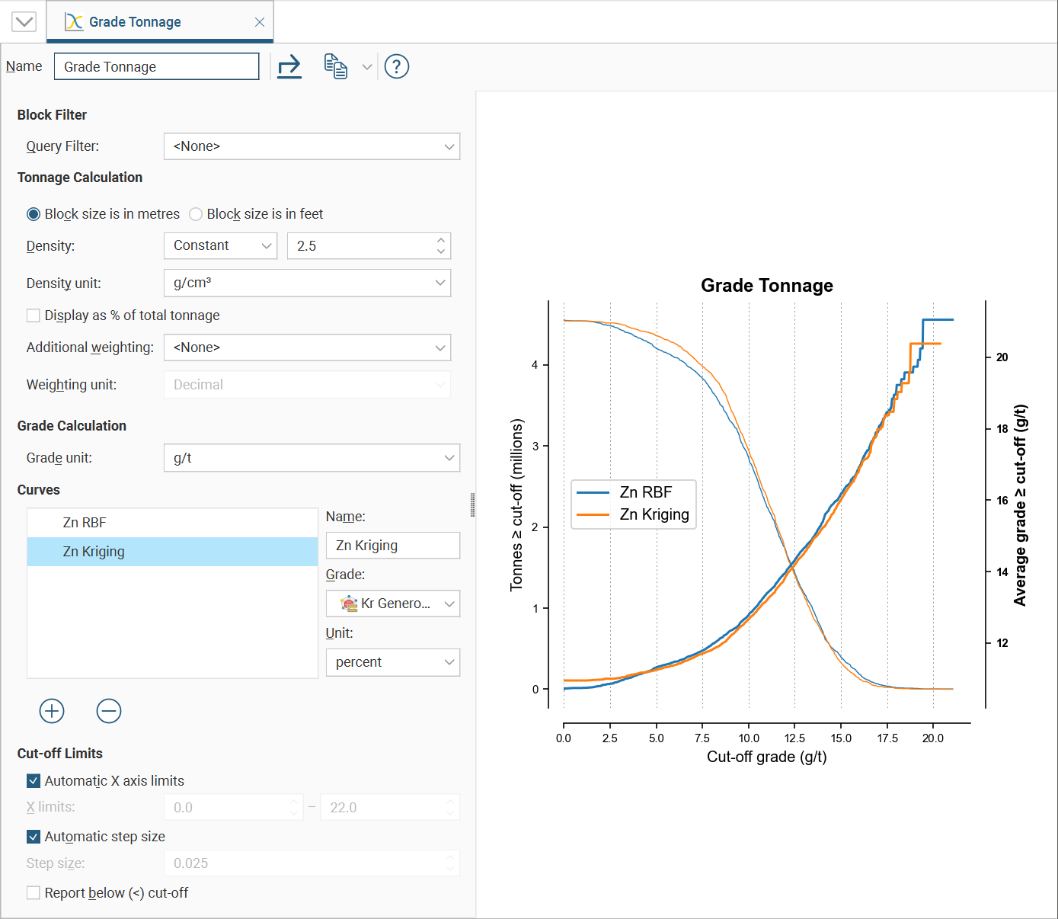Screen dimensions: 1058x919
Task: Enable Report below cut-off checkbox
Action: tap(34, 893)
